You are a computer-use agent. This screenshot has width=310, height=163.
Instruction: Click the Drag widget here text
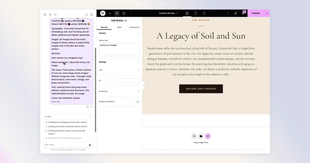[201, 142]
